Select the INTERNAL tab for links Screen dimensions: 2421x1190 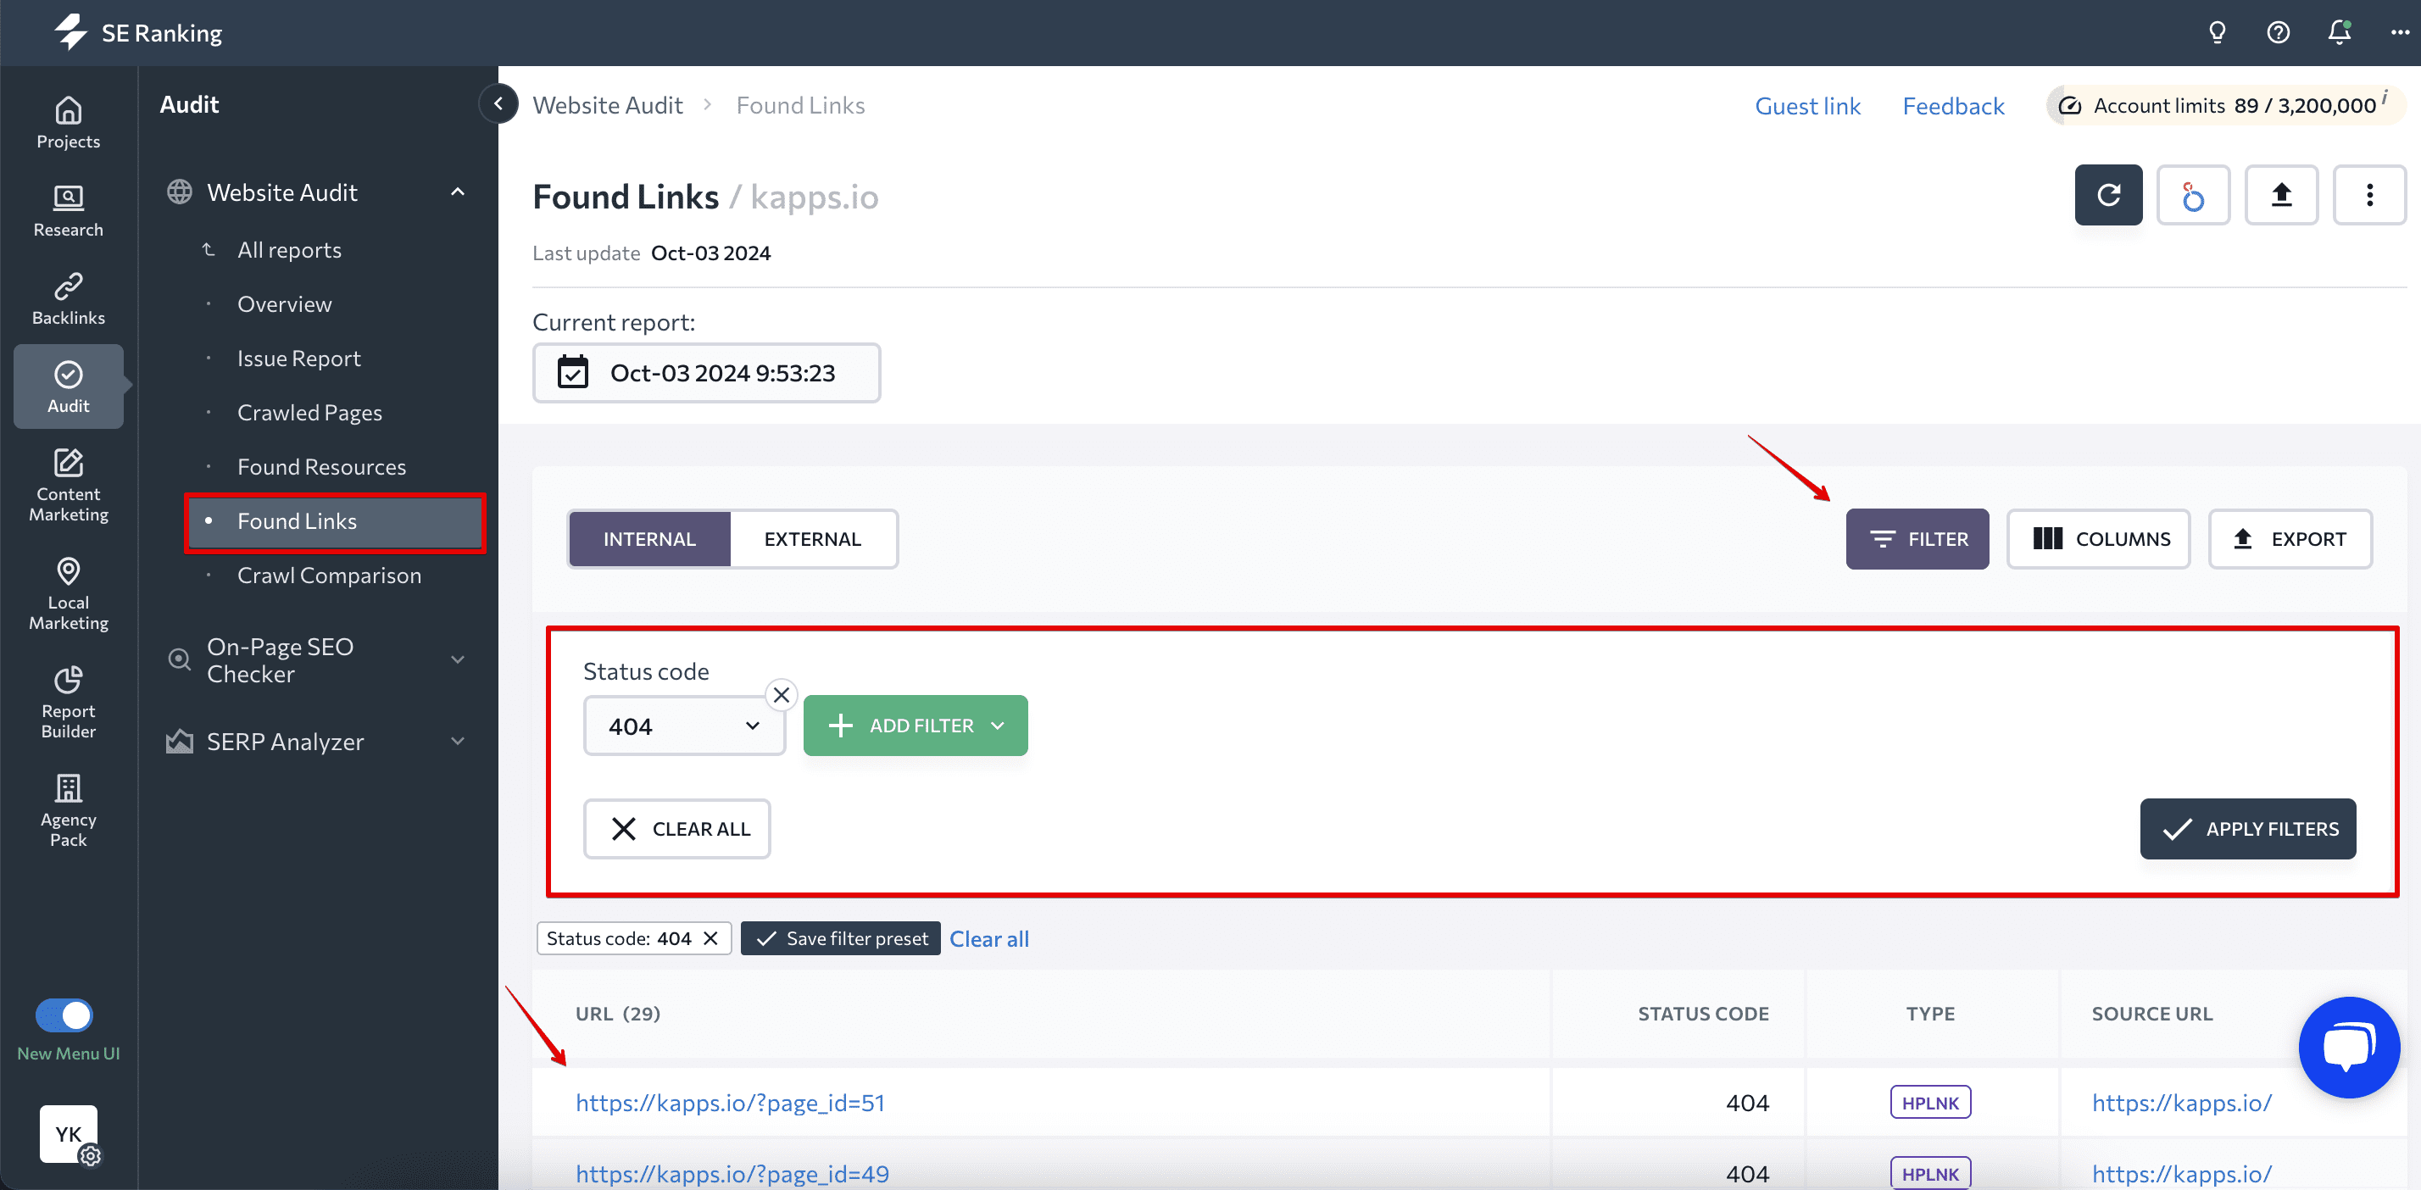[x=648, y=537]
